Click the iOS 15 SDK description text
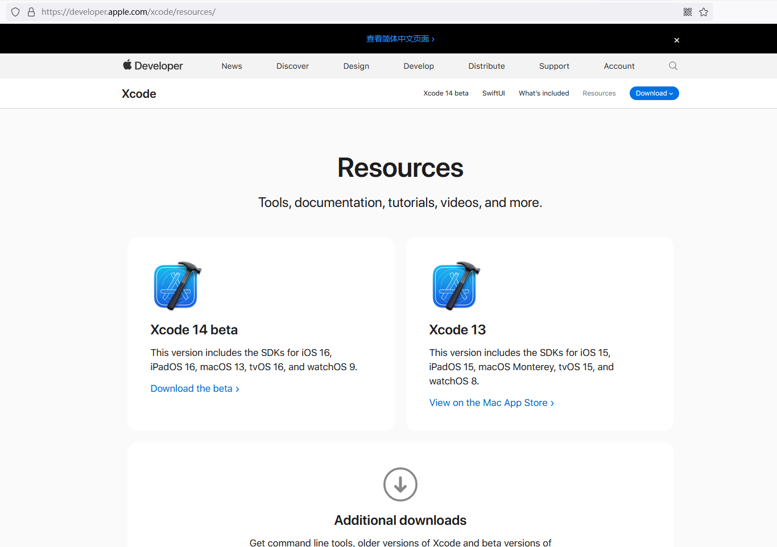The image size is (777, 547). tap(522, 367)
